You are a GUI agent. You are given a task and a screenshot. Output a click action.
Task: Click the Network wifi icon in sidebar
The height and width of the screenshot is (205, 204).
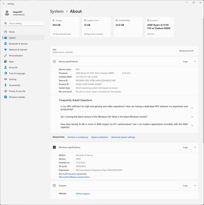pos(5,50)
